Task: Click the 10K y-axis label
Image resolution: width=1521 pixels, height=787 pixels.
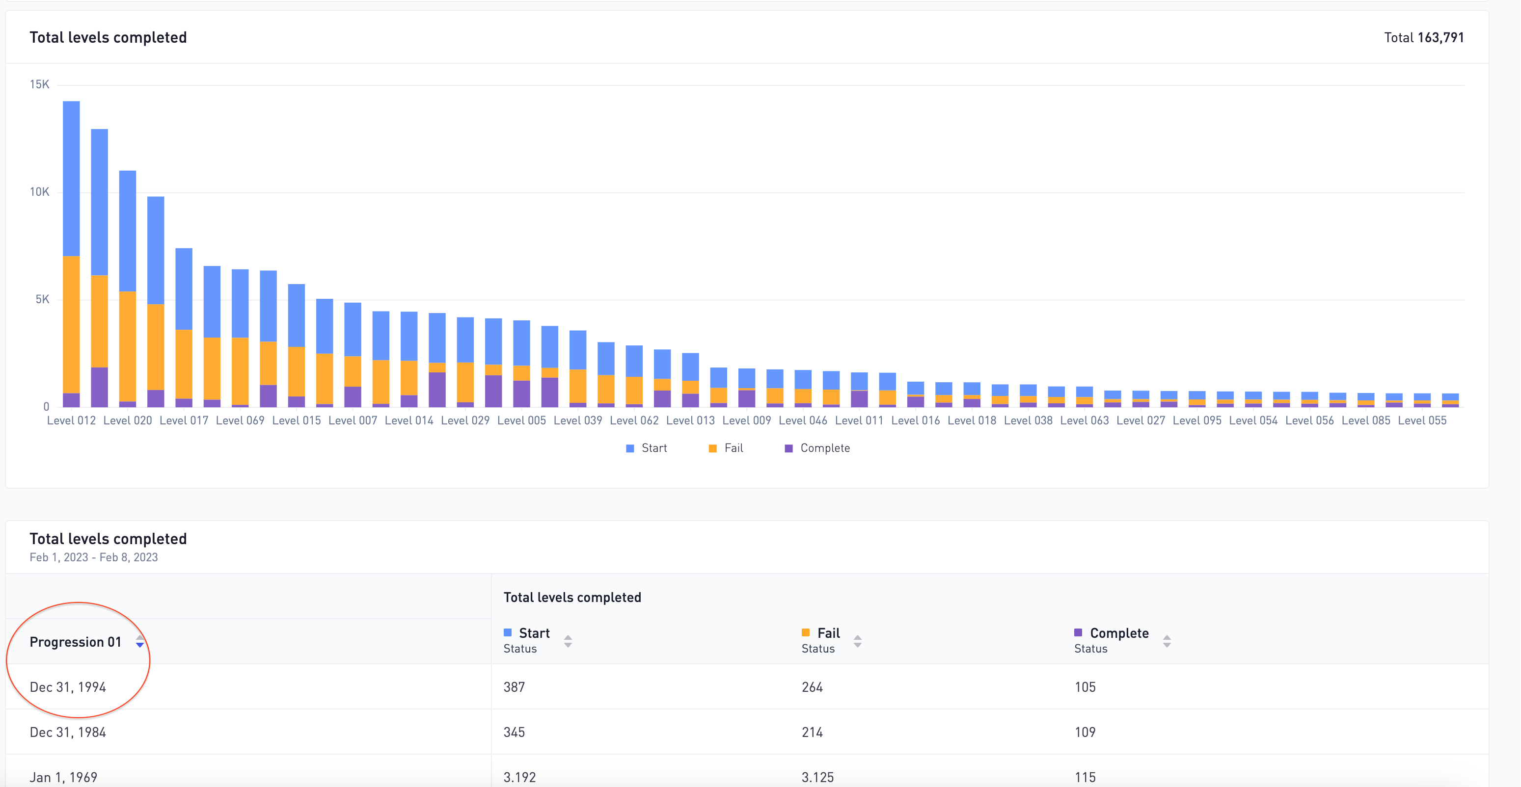Action: [x=40, y=192]
